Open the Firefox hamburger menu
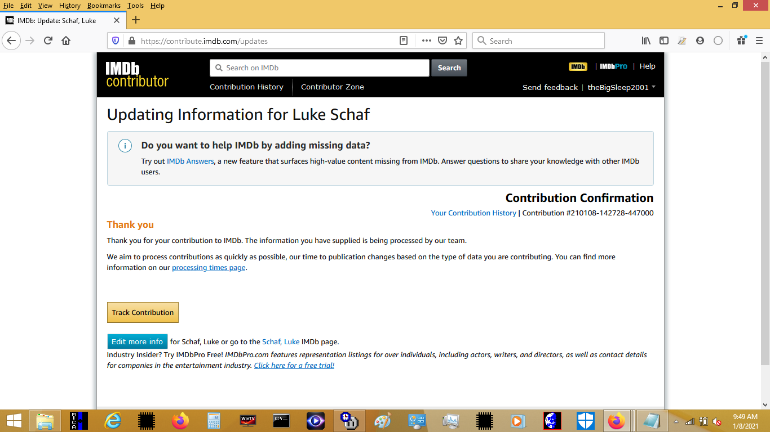Screen dimensions: 770x432 click(759, 40)
